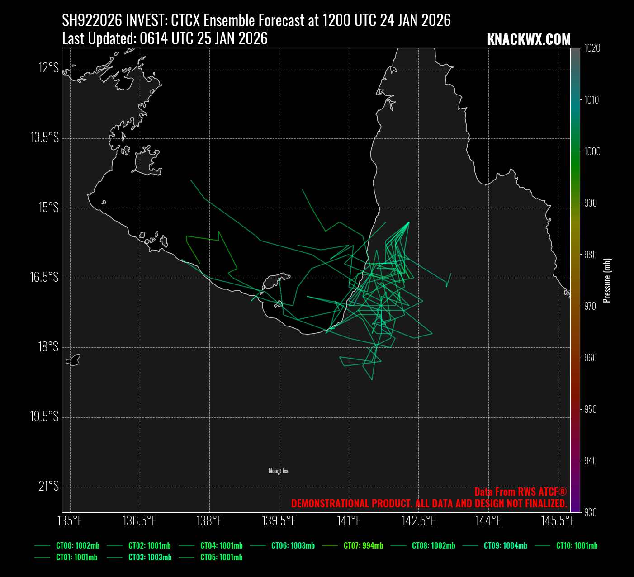The height and width of the screenshot is (577, 634).
Task: Click the 16.5°S latitude axis label
Action: pos(44,277)
